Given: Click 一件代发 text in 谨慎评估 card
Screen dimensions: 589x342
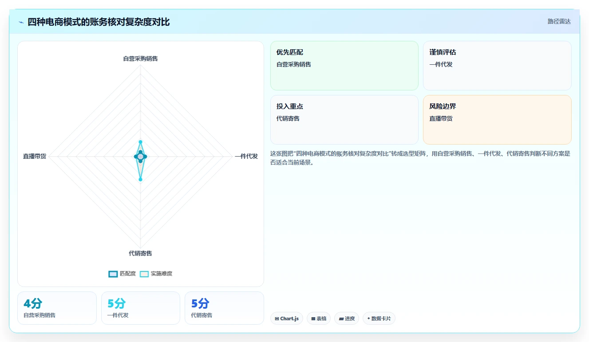Looking at the screenshot, I should tap(441, 64).
